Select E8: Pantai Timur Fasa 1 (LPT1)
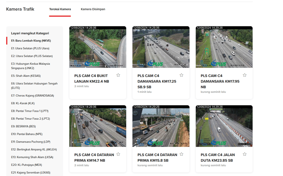 [x=30, y=111]
